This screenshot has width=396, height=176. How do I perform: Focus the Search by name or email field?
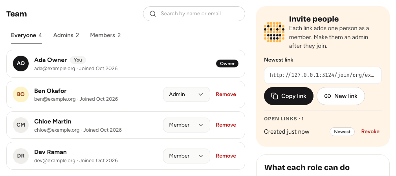pos(194,14)
